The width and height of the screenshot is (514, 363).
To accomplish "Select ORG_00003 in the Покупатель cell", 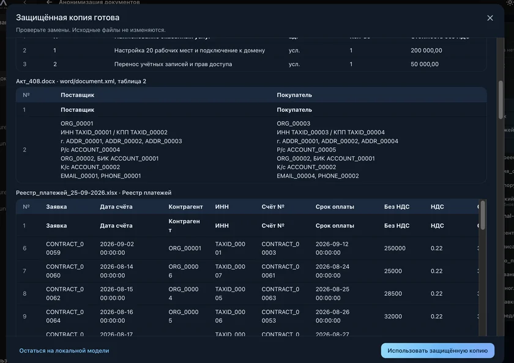I will pos(293,123).
